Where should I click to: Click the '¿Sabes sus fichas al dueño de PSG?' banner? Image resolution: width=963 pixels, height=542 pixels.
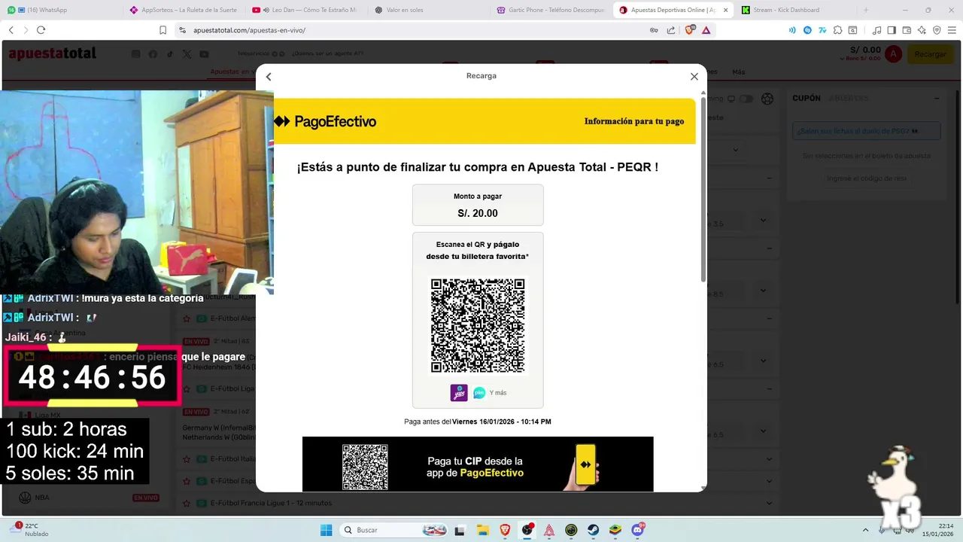coord(866,131)
